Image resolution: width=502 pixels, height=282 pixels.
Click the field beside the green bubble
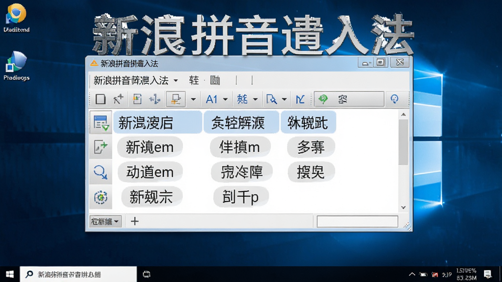pyautogui.click(x=349, y=99)
